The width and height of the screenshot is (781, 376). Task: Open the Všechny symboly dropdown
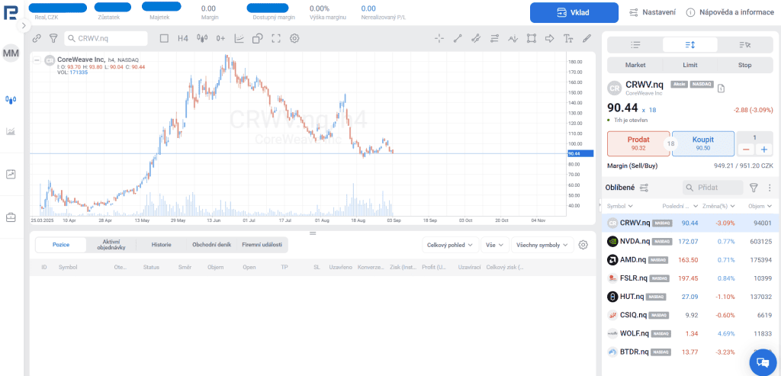coord(542,245)
